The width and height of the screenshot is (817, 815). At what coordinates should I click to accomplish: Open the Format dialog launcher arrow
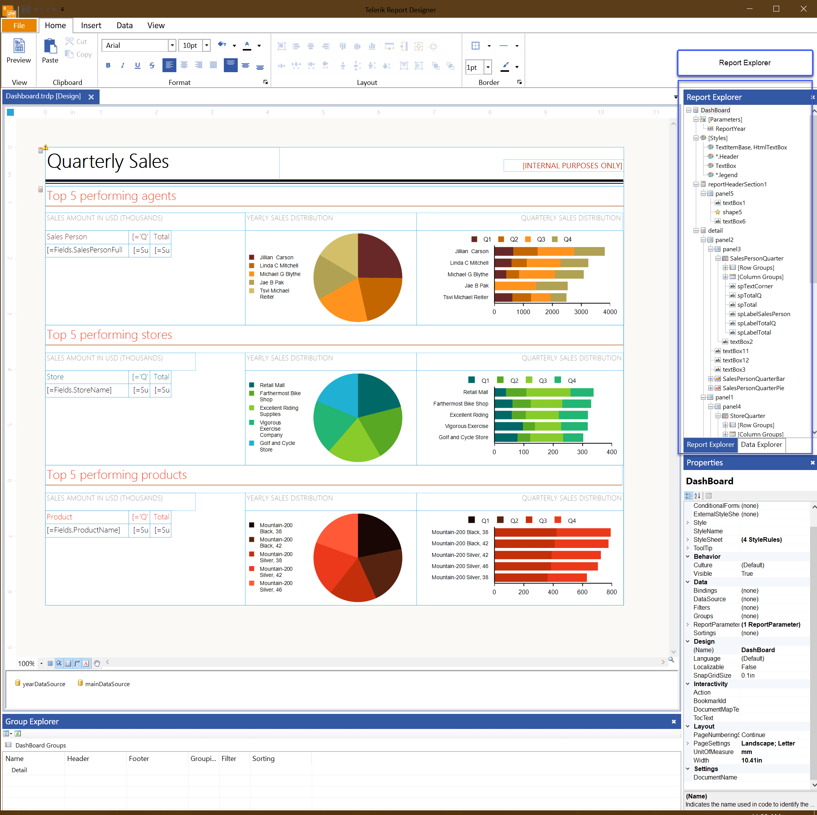[x=265, y=83]
